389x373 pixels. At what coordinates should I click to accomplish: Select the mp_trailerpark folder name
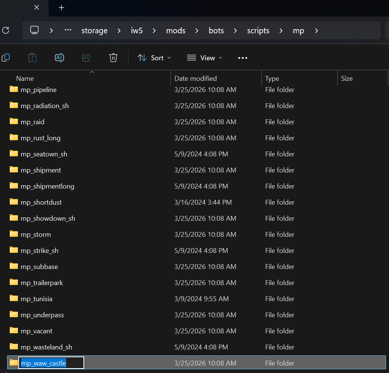coord(42,283)
